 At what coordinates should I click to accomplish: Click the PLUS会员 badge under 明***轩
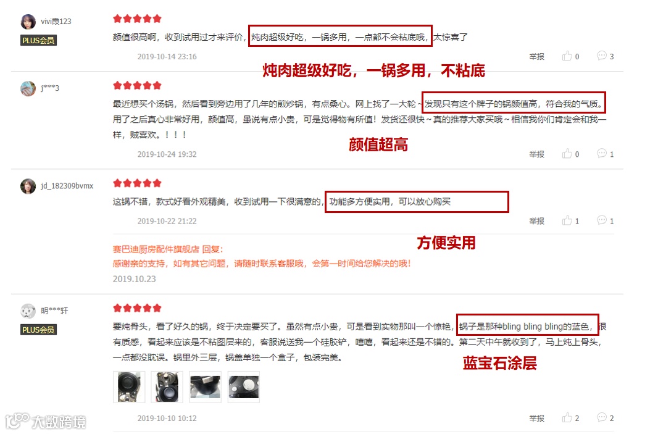[39, 330]
